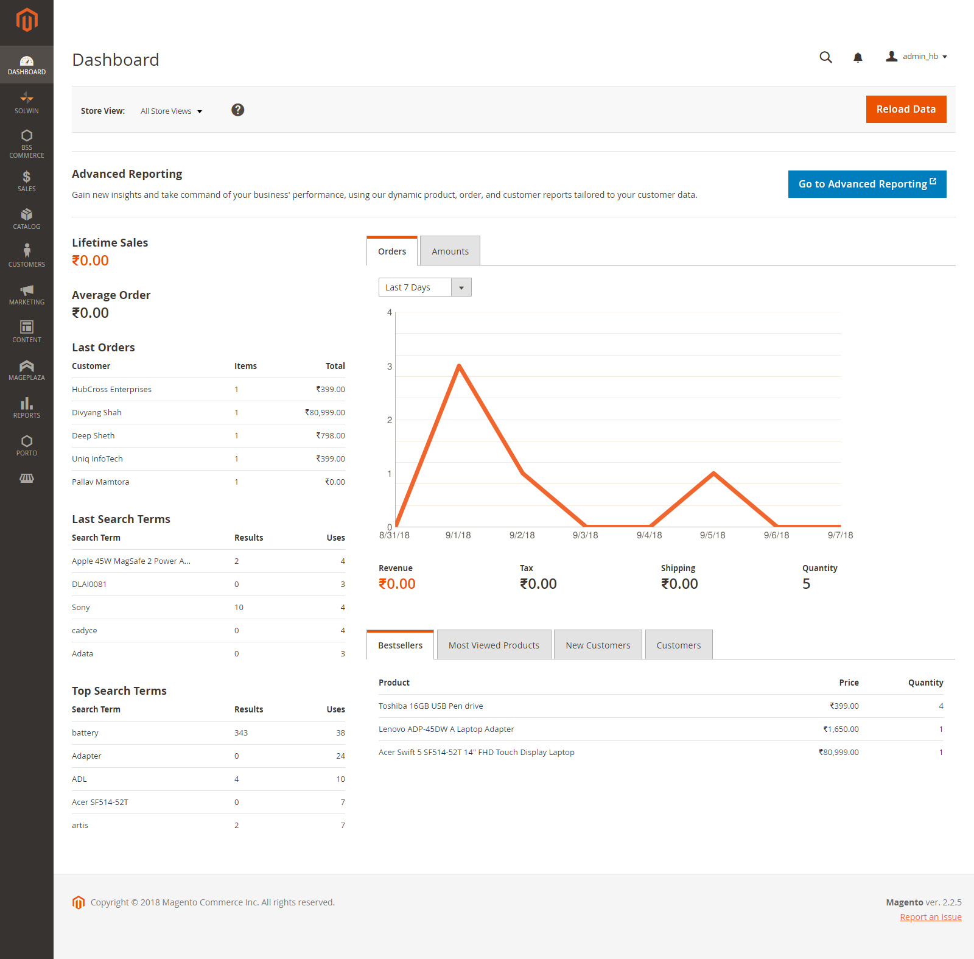Open the notifications bell icon
The width and height of the screenshot is (974, 959).
point(857,57)
